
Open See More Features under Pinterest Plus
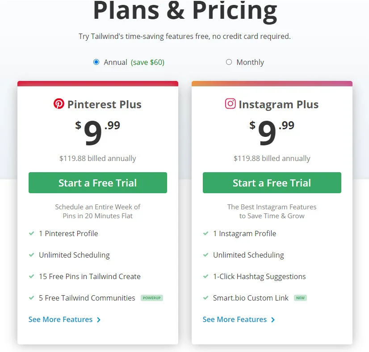pyautogui.click(x=60, y=319)
